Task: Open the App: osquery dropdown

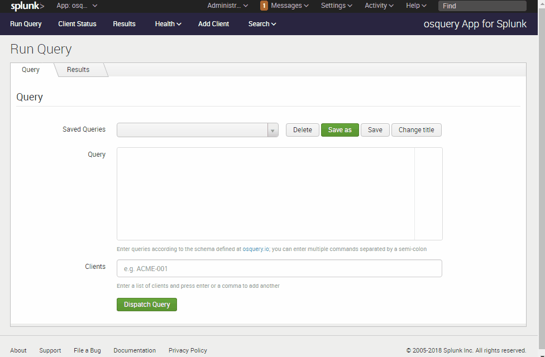Action: pos(77,6)
